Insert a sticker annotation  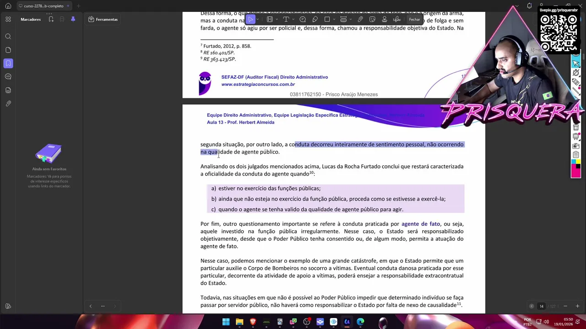pyautogui.click(x=372, y=19)
